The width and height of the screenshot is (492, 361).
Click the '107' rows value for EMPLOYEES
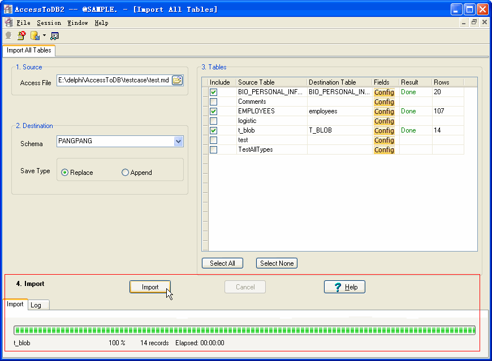click(439, 111)
